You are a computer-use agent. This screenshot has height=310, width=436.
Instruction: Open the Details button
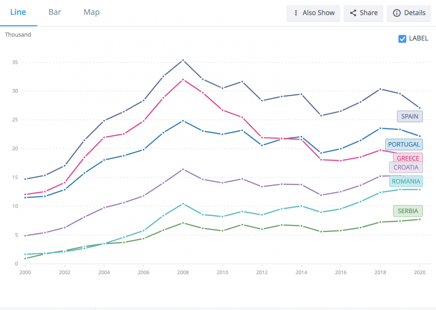click(409, 13)
